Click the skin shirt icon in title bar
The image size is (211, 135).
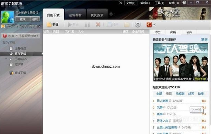pyautogui.click(x=184, y=3)
